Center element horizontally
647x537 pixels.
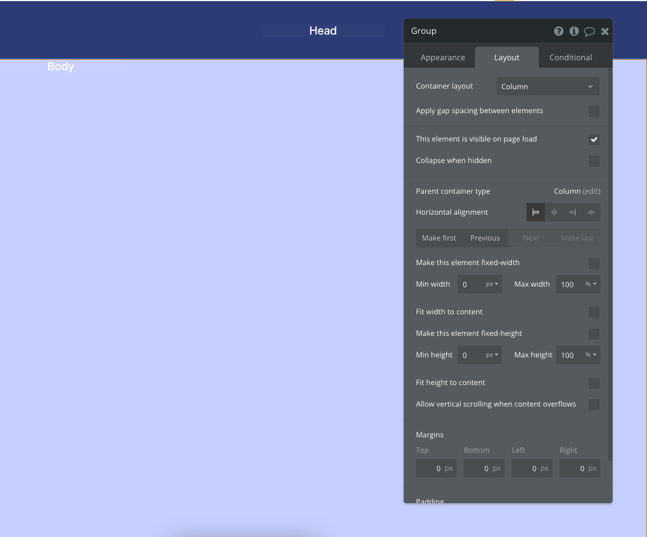(x=554, y=212)
